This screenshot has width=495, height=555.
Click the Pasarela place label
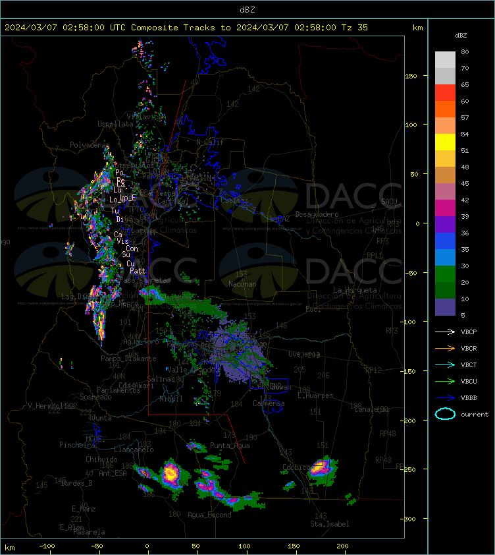[89, 532]
